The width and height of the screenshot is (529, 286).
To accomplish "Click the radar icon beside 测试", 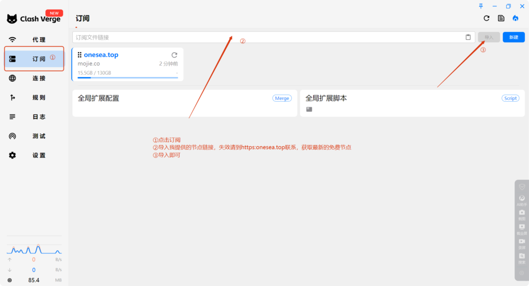I will 12,136.
